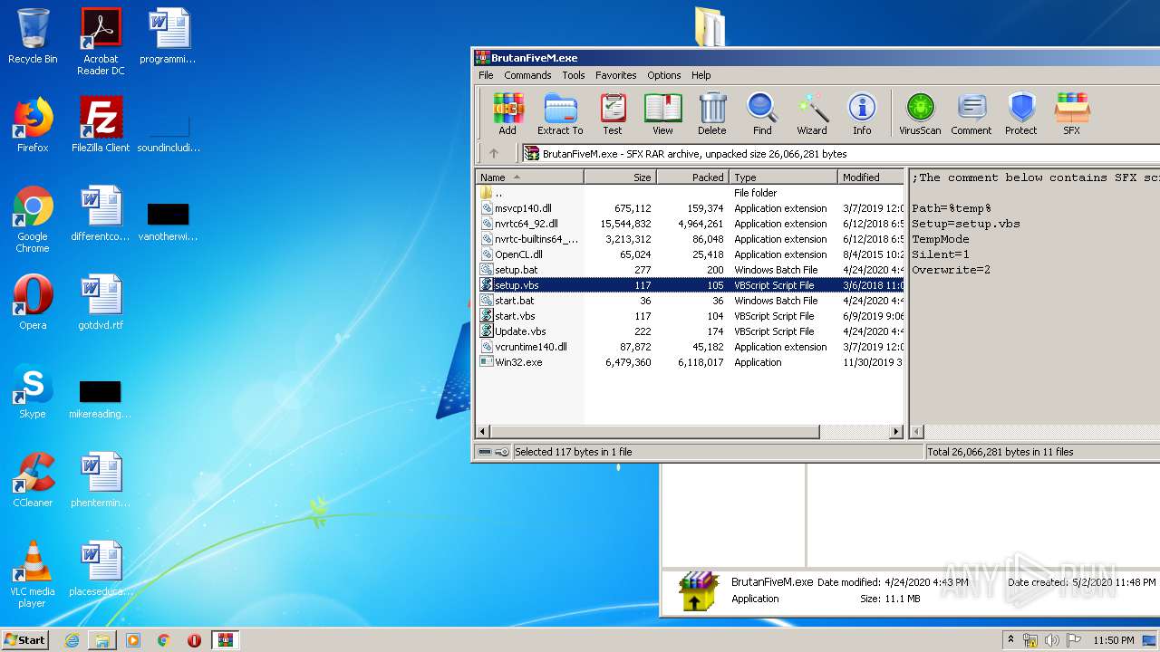Open Skype desktop shortcut

tap(33, 391)
